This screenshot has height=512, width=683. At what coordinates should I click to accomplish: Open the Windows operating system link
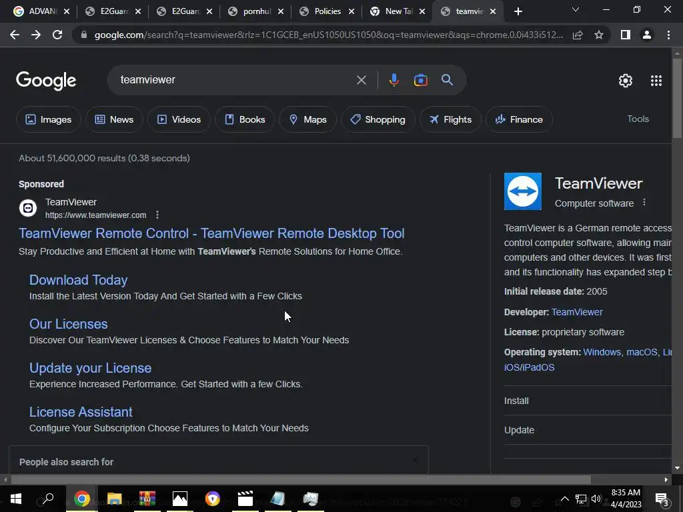point(602,352)
